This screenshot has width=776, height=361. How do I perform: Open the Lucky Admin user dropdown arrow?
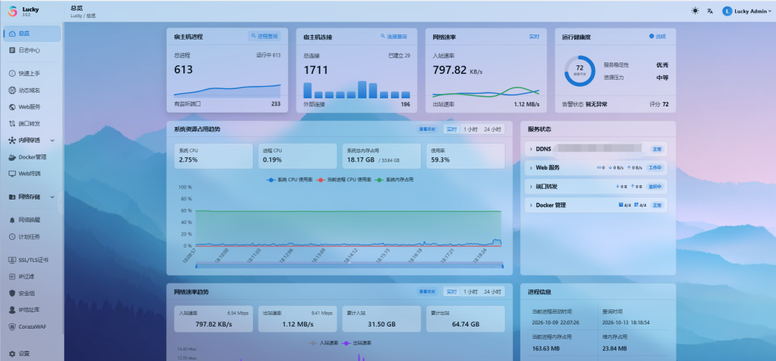point(770,11)
